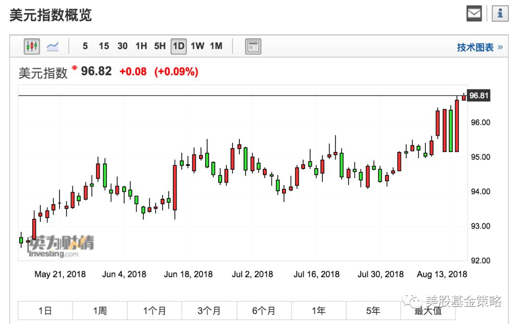Select the 1H interval
The width and height of the screenshot is (518, 324).
(141, 46)
